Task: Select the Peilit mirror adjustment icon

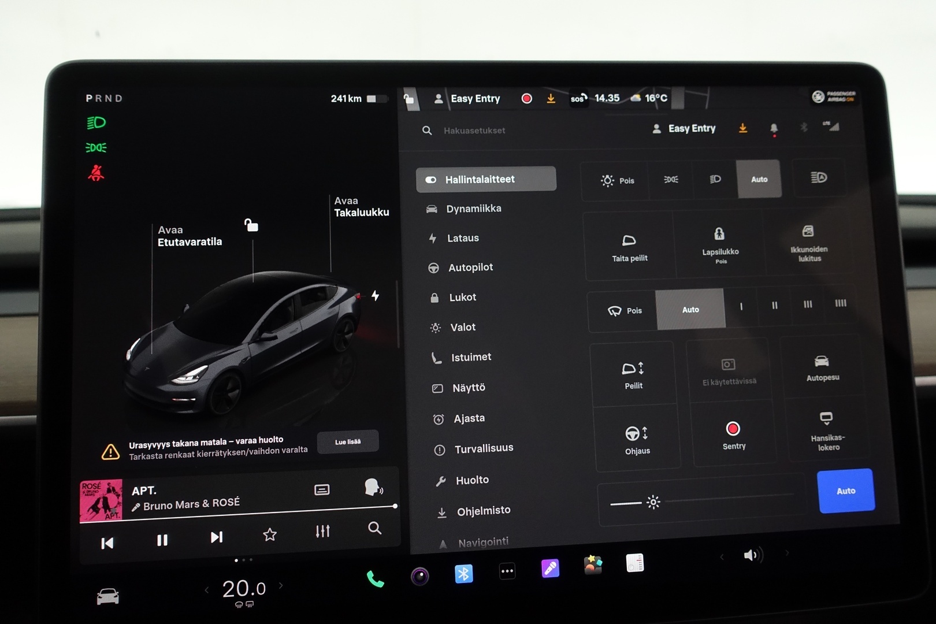Action: point(632,373)
